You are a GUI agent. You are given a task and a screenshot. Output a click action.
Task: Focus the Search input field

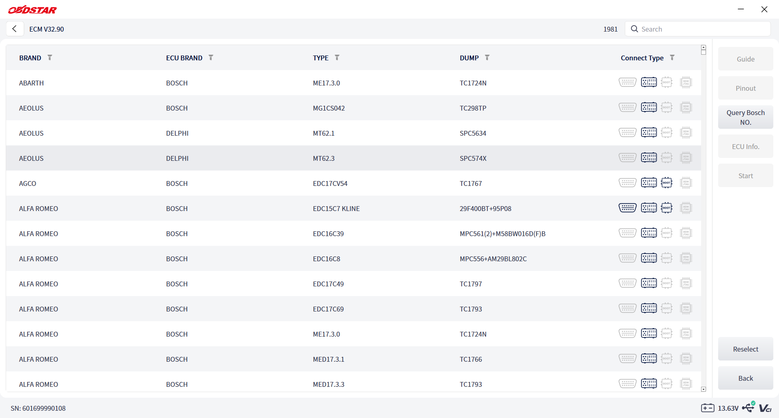pyautogui.click(x=698, y=29)
